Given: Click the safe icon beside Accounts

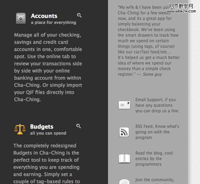Looking at the screenshot, I should click(21, 18).
